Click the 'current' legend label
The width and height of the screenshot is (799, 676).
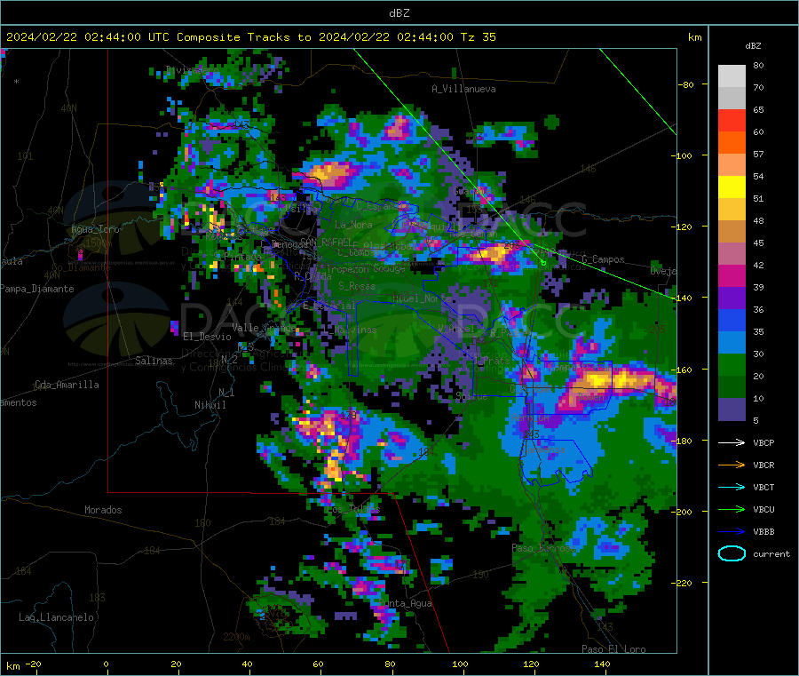tap(771, 554)
